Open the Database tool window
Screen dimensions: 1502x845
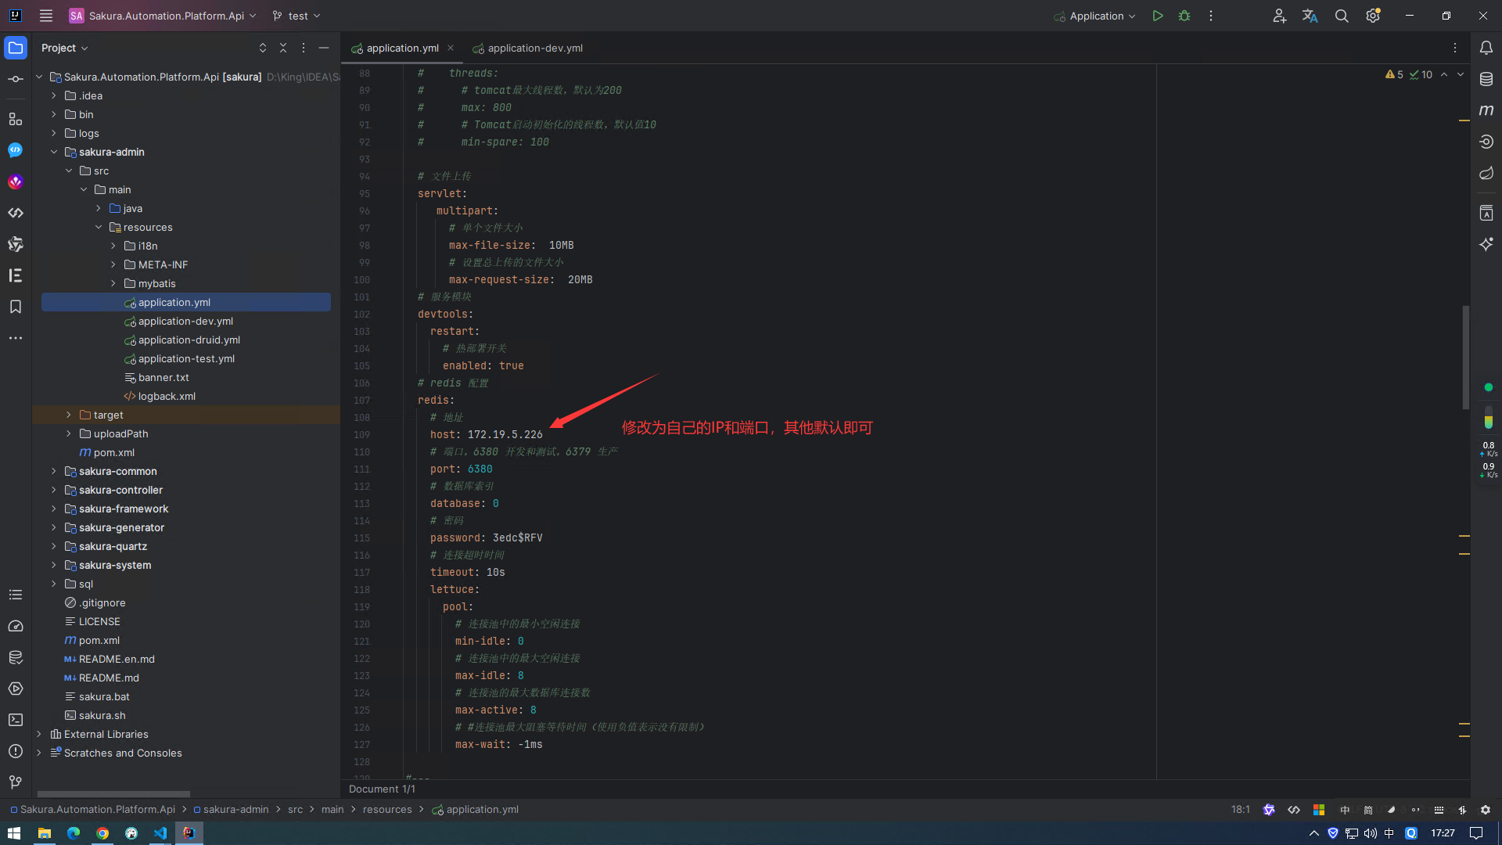point(1486,79)
